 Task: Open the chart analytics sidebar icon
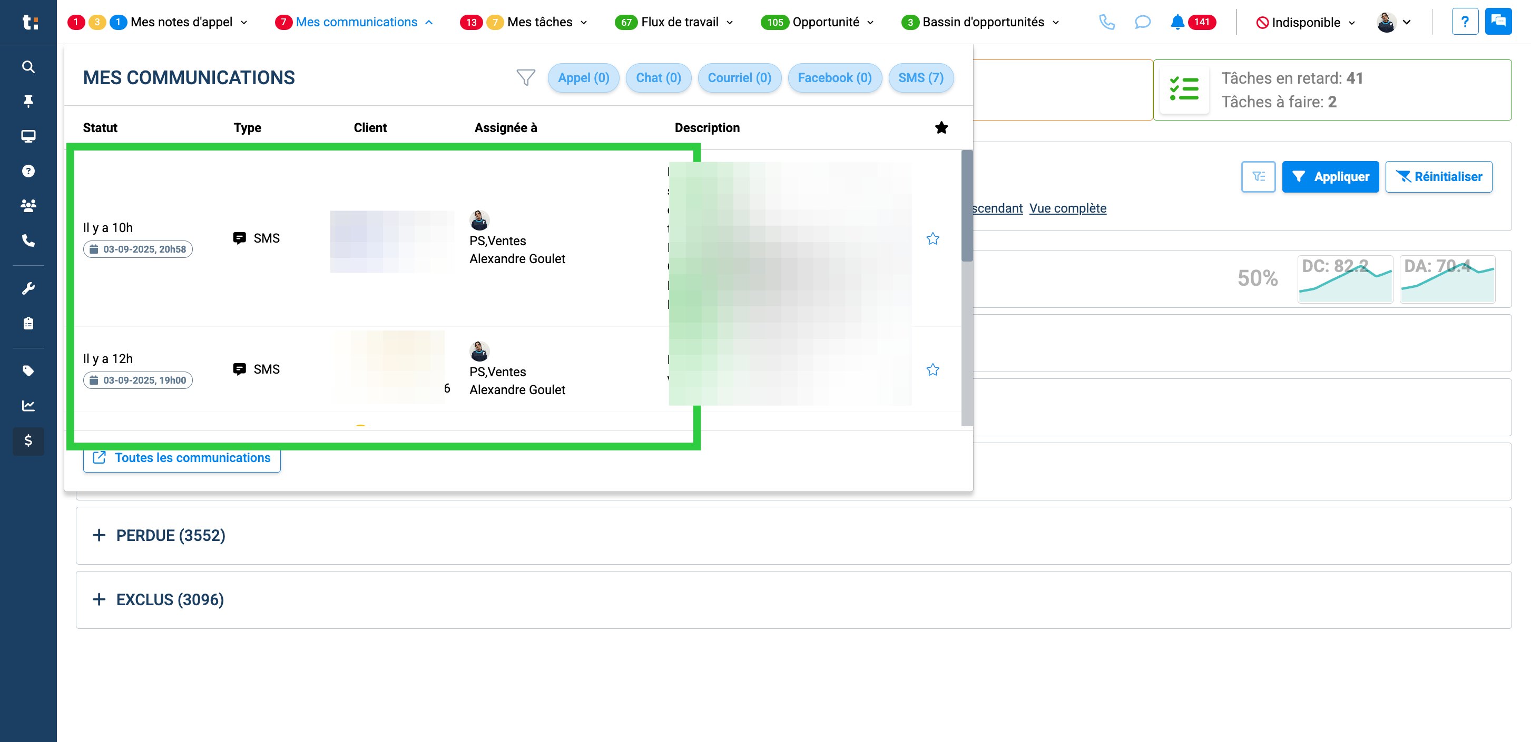pyautogui.click(x=28, y=405)
